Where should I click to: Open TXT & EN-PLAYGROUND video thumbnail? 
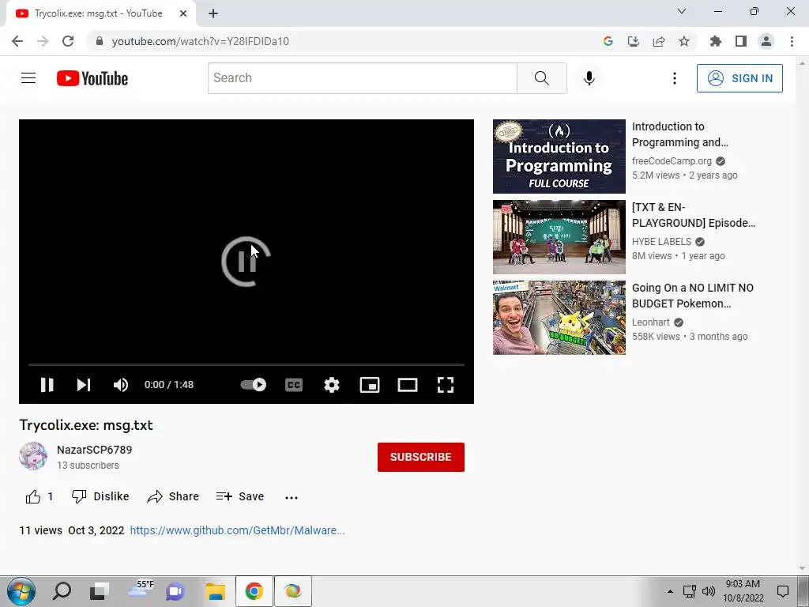559,237
